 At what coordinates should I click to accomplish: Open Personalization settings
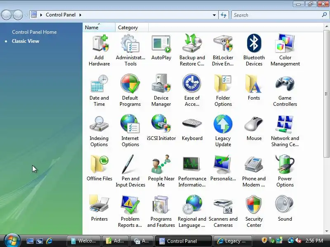pos(223,168)
